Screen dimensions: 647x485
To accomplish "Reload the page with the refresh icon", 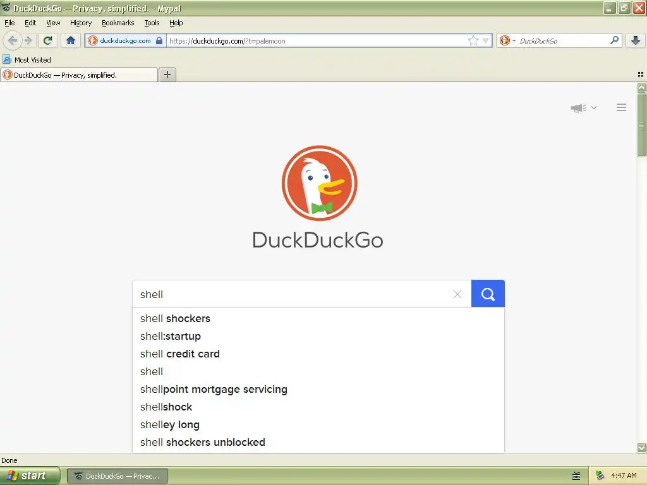I will pos(48,40).
